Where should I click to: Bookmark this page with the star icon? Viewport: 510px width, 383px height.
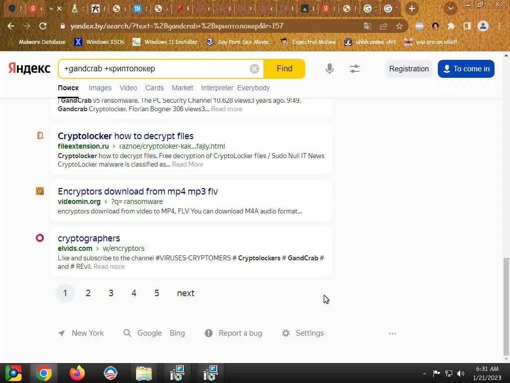[x=399, y=26]
